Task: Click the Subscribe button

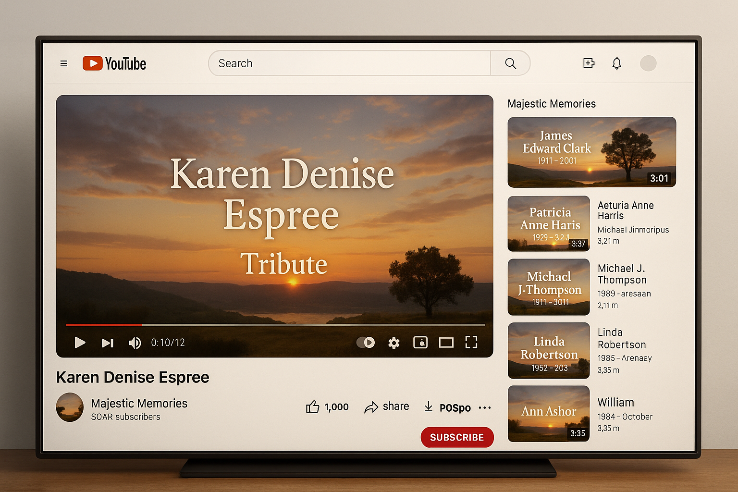Action: 457,437
